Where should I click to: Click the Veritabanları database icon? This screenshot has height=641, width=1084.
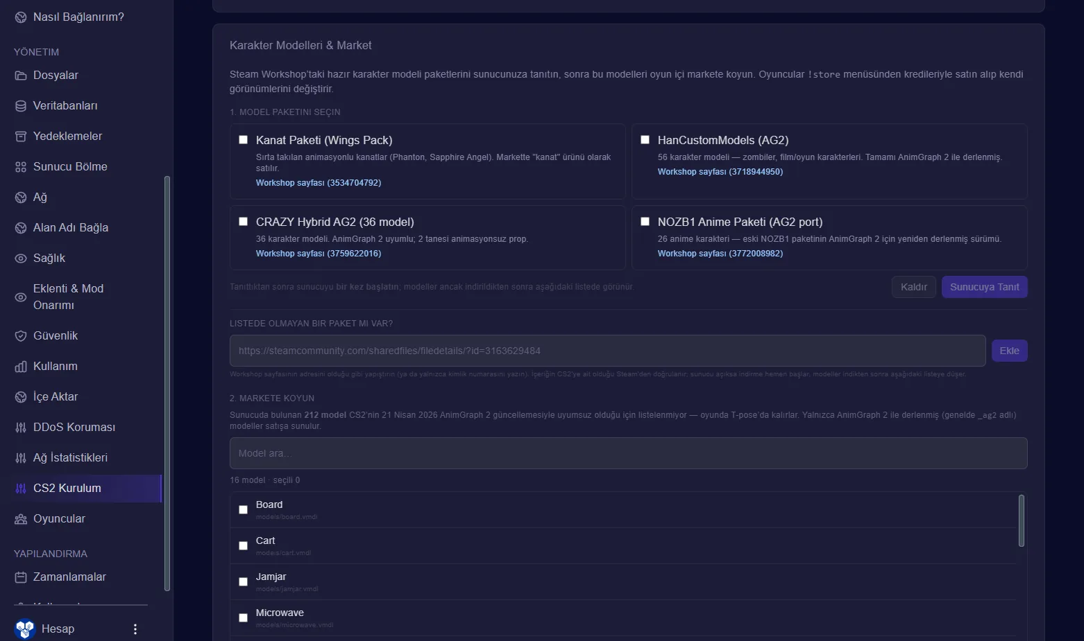tap(21, 106)
